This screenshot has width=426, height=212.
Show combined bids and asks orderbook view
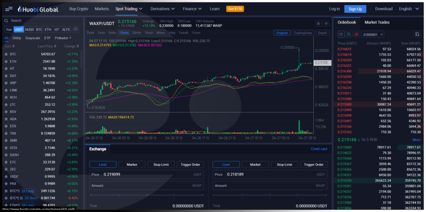click(x=341, y=34)
